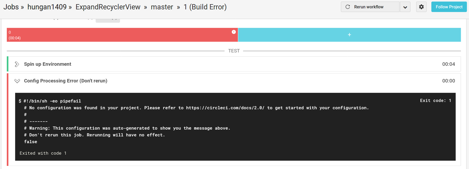The height and width of the screenshot is (169, 469).
Task: Click the circular rerun arrow icon
Action: [348, 7]
